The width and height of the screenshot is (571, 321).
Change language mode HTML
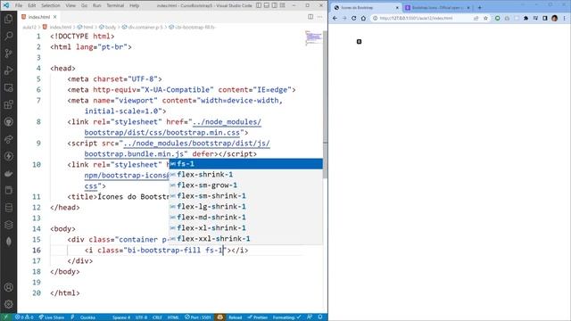click(x=173, y=317)
